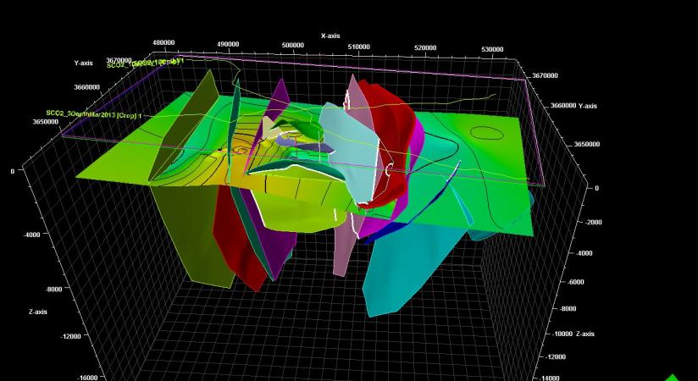
Task: Click the Y-axis title on the left side
Action: (x=83, y=63)
